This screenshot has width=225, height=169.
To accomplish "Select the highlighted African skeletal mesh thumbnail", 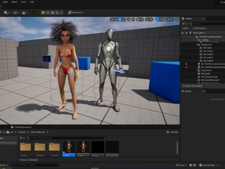I will pos(69,149).
